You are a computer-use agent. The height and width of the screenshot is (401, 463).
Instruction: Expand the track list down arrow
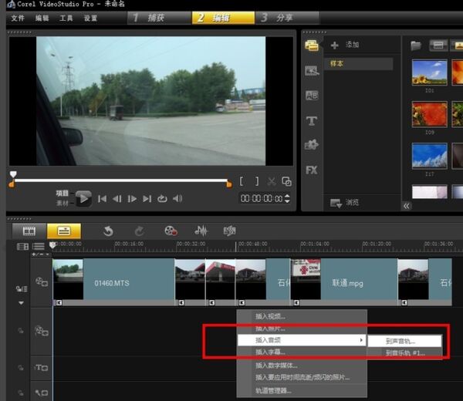pos(22,303)
